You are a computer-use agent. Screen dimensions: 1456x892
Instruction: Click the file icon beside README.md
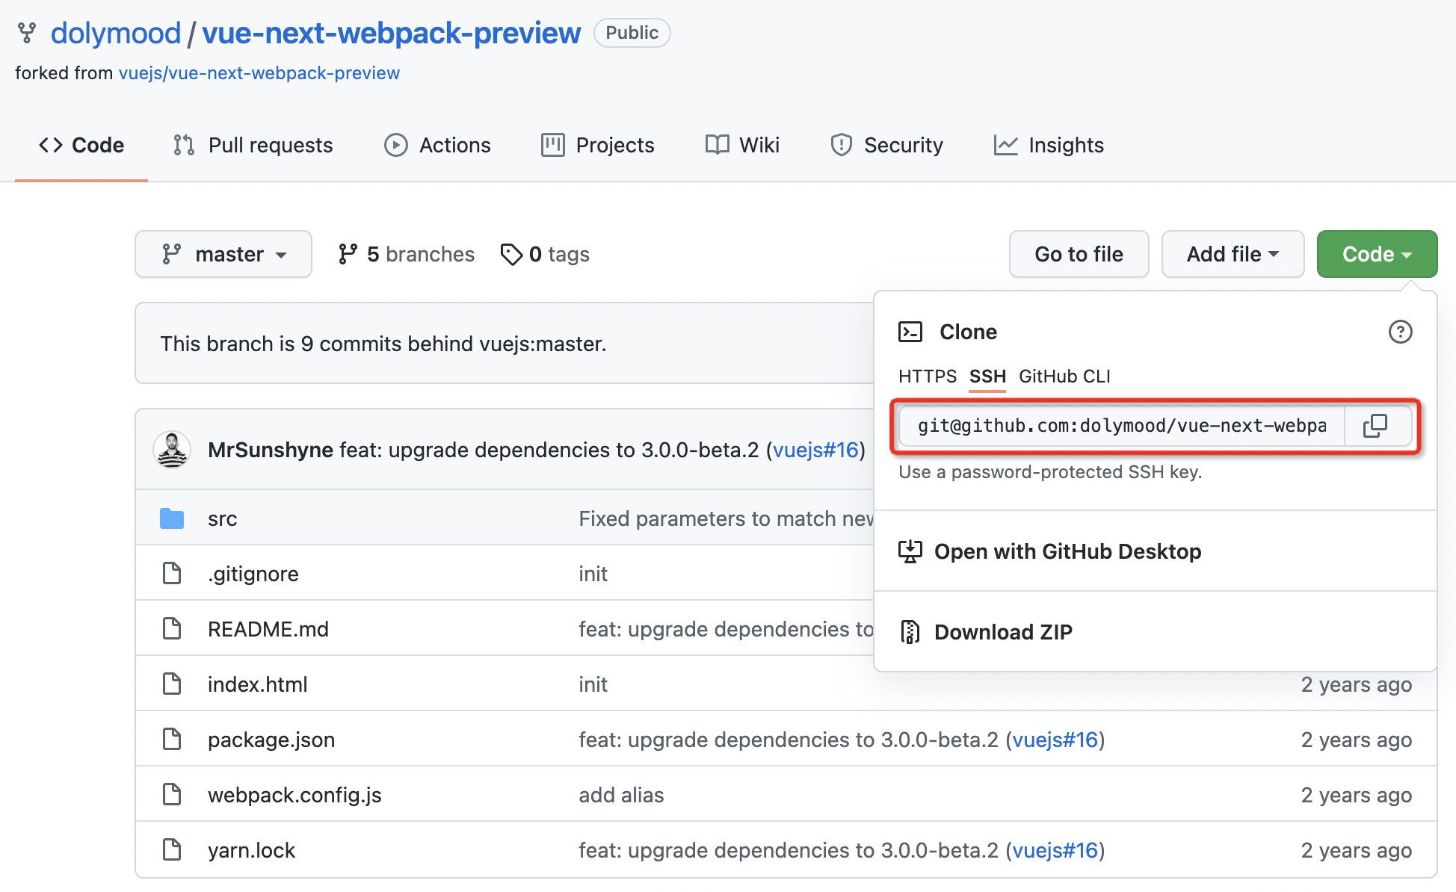point(172,629)
